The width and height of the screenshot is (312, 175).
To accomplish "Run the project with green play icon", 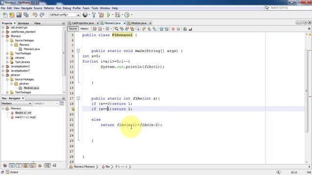I will coord(109,15).
